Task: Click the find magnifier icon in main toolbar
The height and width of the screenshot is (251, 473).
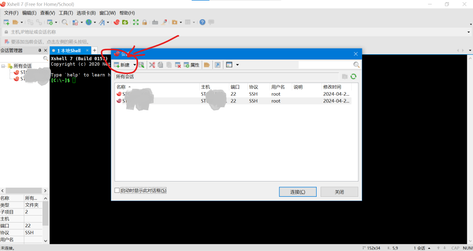Action: 65,22
